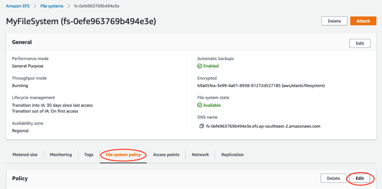Image resolution: width=382 pixels, height=189 pixels.
Task: Copy the DNS name with the copy icon
Action: (x=201, y=126)
